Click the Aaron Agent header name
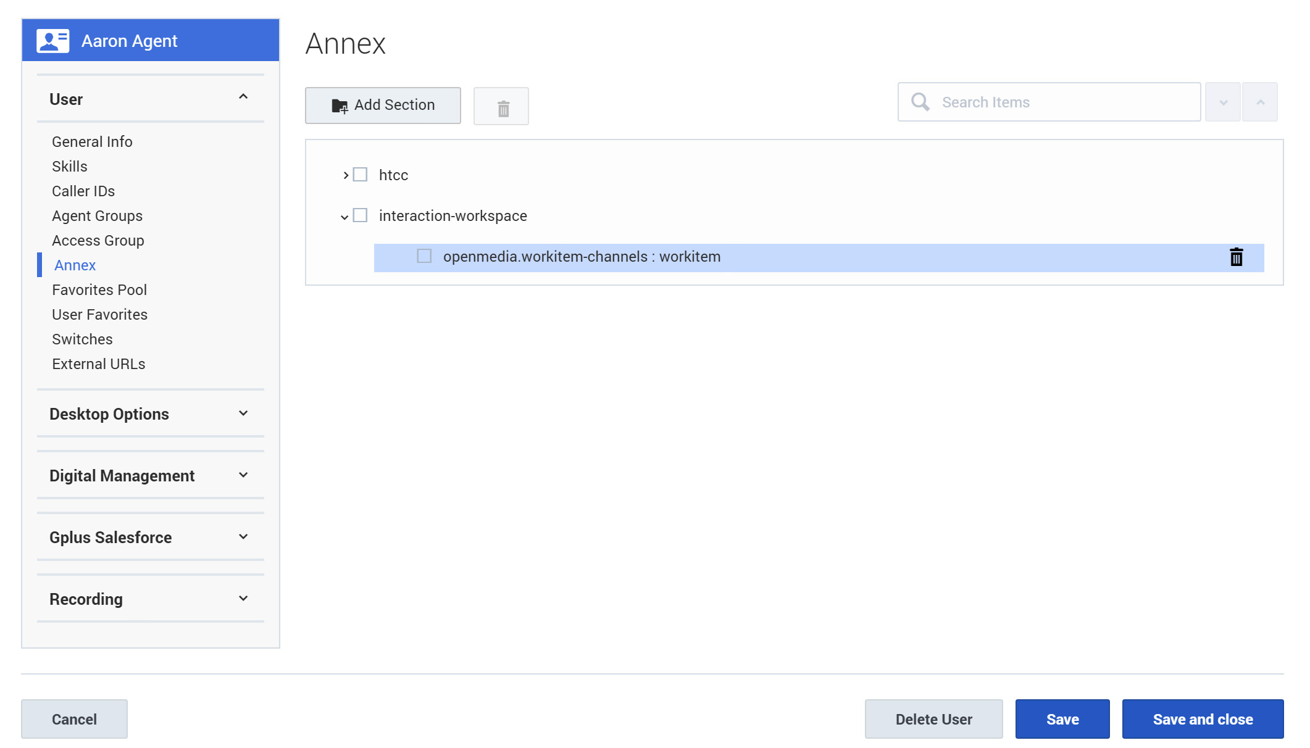Viewport: 1310px width, 748px height. pos(130,41)
